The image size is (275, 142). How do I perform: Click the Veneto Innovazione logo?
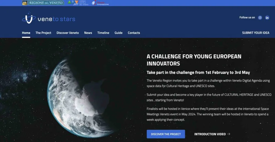[100, 3]
